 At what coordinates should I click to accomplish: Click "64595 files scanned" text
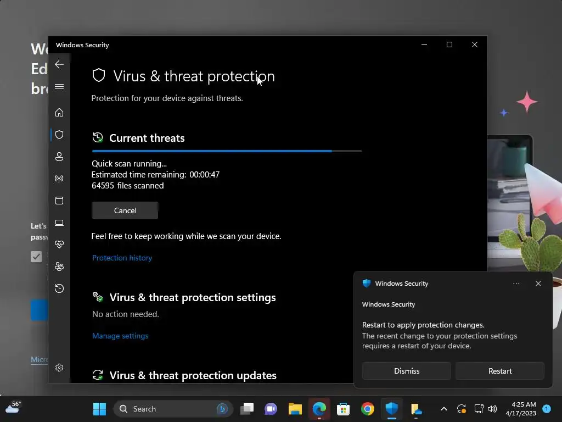(x=127, y=186)
